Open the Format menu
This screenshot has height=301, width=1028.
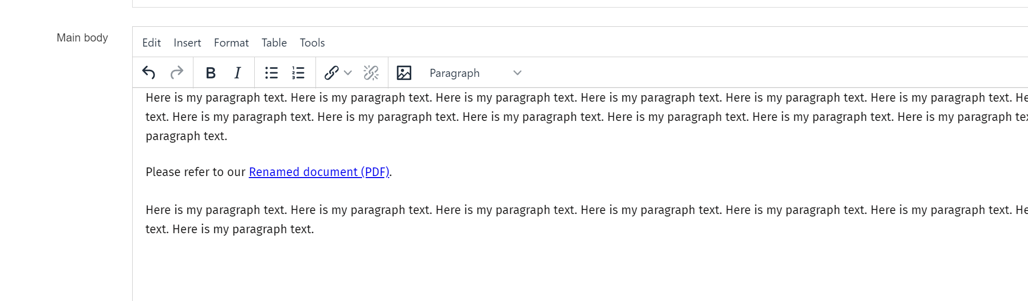(231, 43)
